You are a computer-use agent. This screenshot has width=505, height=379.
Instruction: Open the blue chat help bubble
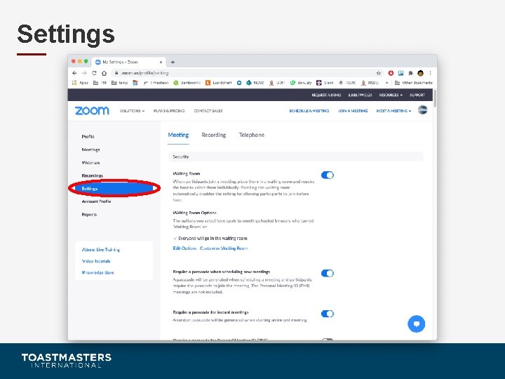pos(417,324)
